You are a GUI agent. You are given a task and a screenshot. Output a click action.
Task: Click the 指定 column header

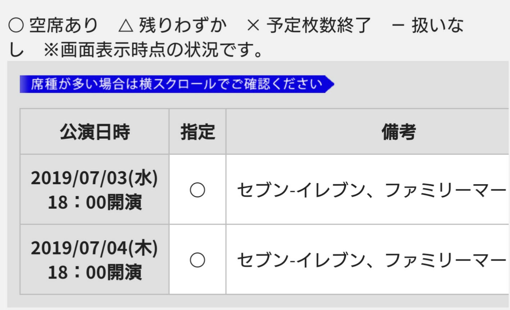point(198,132)
